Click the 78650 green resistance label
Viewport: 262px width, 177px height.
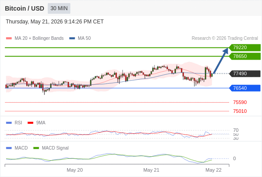[x=245, y=56]
